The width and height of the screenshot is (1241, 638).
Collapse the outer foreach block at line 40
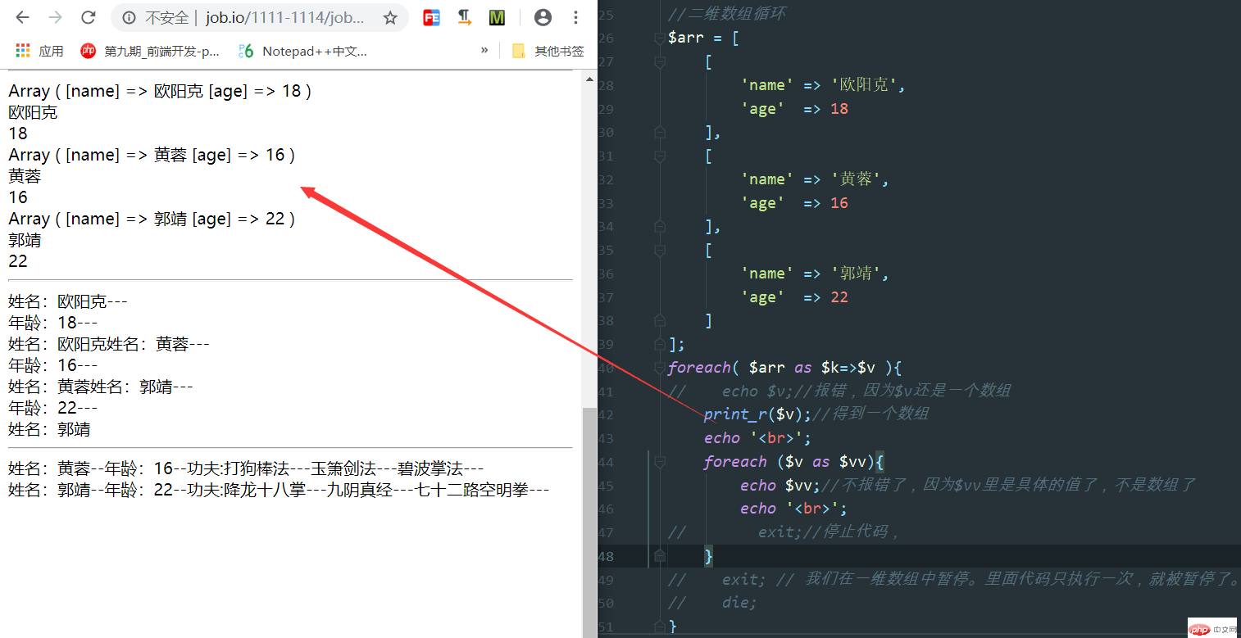pos(659,368)
